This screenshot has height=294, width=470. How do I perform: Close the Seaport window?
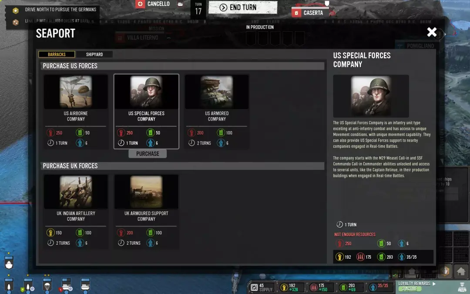pos(432,32)
